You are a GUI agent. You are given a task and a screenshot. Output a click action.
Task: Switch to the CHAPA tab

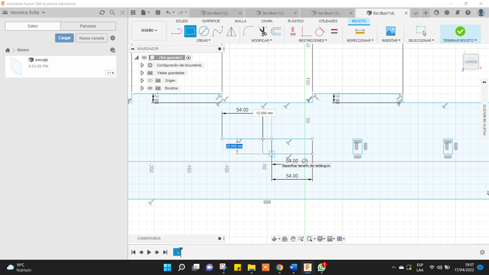point(267,21)
